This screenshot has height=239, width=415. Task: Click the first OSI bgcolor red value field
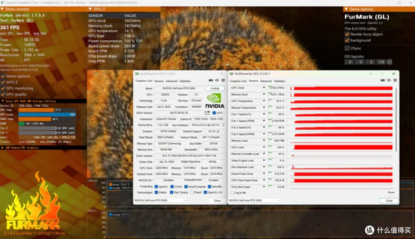pos(350,62)
